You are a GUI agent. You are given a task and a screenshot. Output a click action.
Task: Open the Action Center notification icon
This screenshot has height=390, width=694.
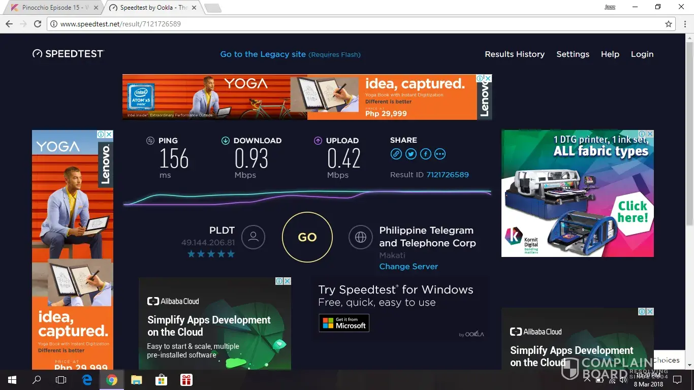coord(677,380)
